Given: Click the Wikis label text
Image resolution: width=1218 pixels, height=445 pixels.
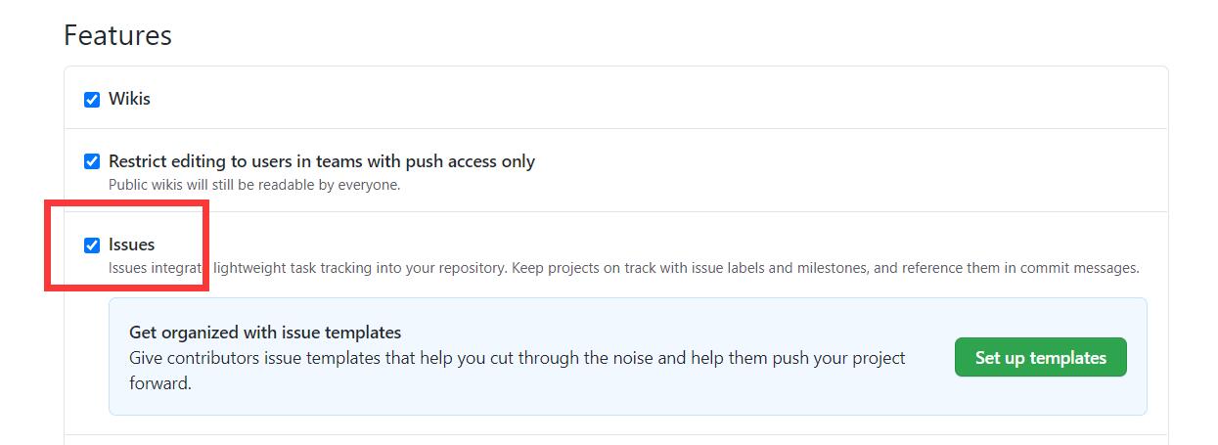Looking at the screenshot, I should (x=129, y=99).
